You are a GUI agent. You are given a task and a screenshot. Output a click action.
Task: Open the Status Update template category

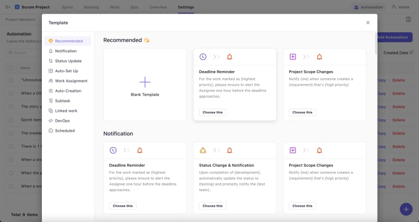tap(68, 61)
